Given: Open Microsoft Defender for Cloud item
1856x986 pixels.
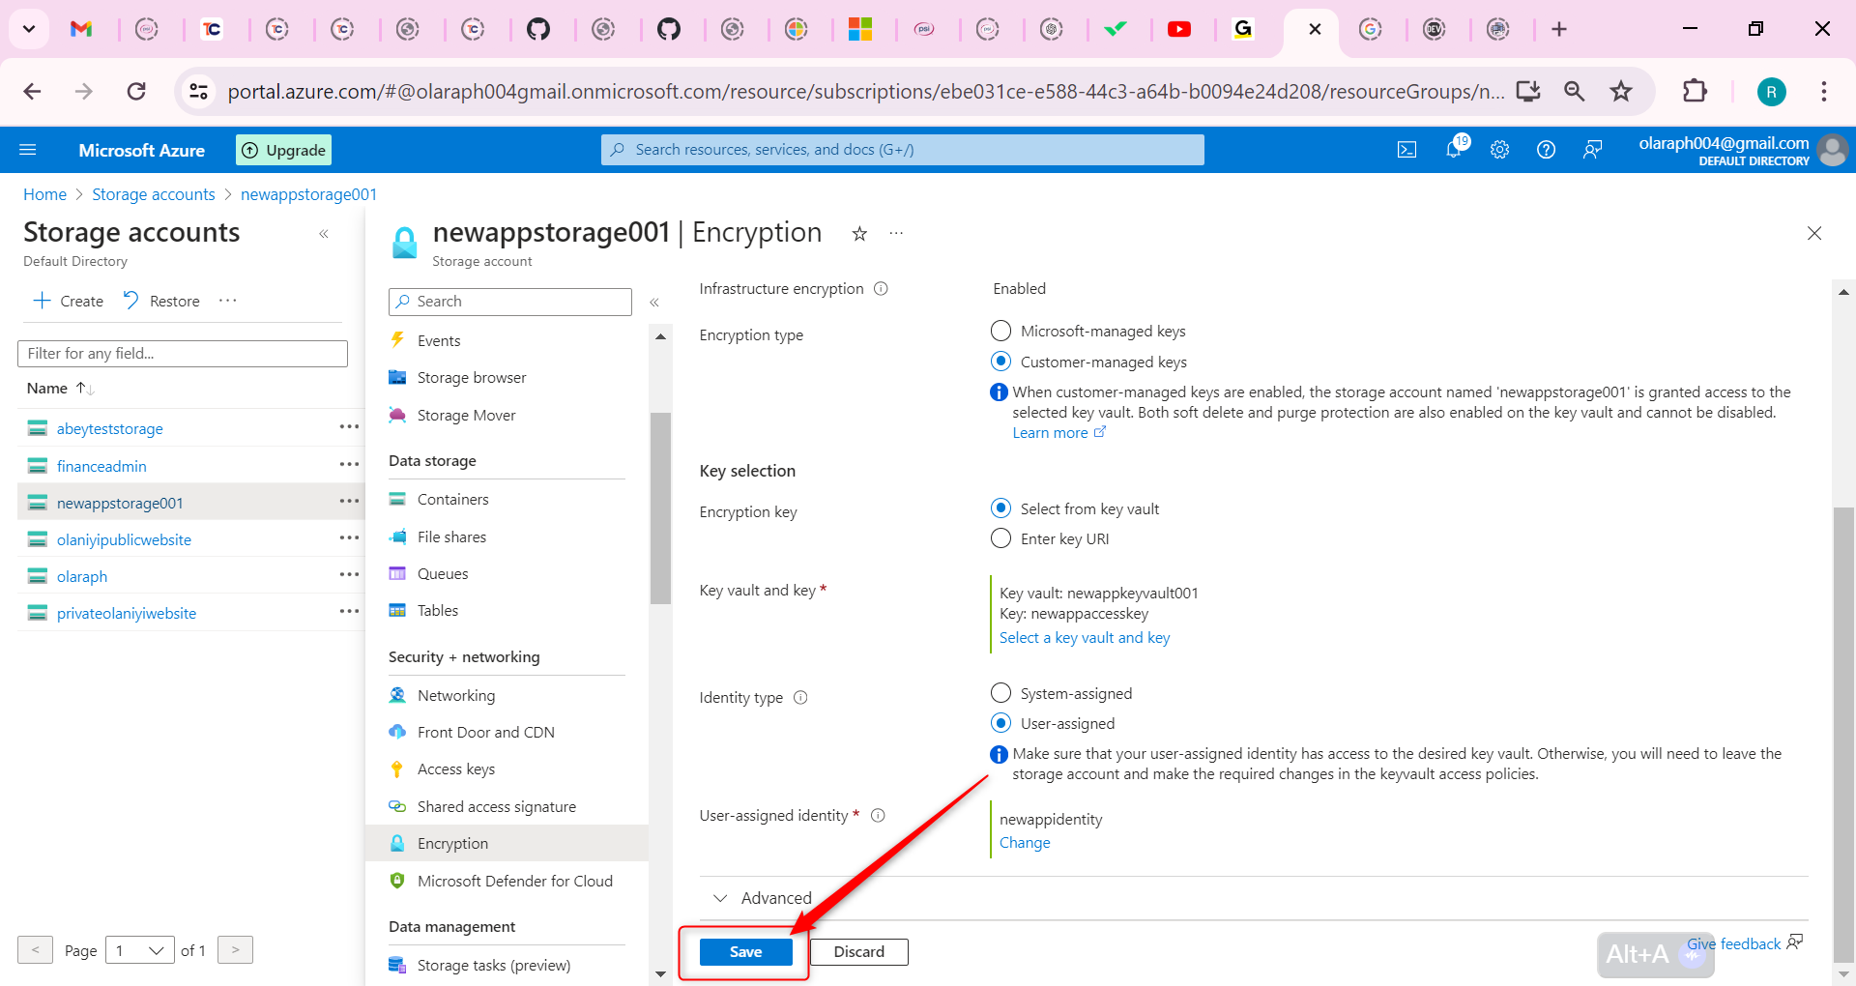Looking at the screenshot, I should pyautogui.click(x=515, y=881).
